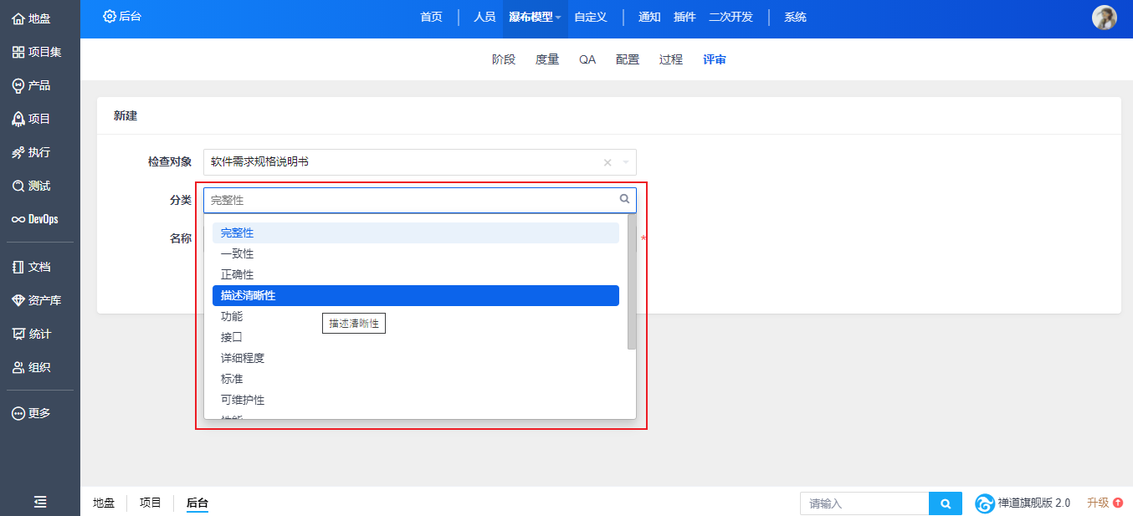
Task: Click the 禅道 logo icon at bottom
Action: (x=985, y=503)
